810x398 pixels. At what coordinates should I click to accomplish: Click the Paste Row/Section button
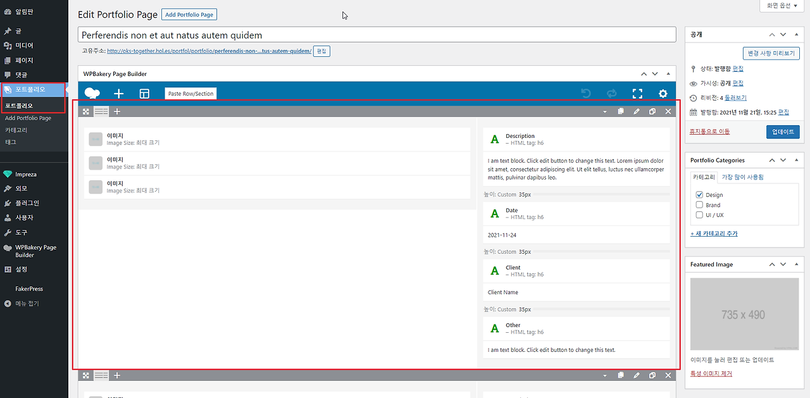click(x=191, y=94)
